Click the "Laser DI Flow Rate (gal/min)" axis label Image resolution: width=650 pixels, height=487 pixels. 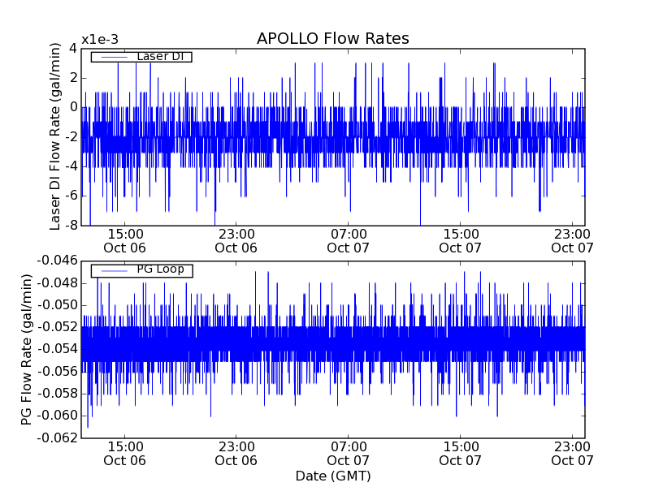coord(55,136)
